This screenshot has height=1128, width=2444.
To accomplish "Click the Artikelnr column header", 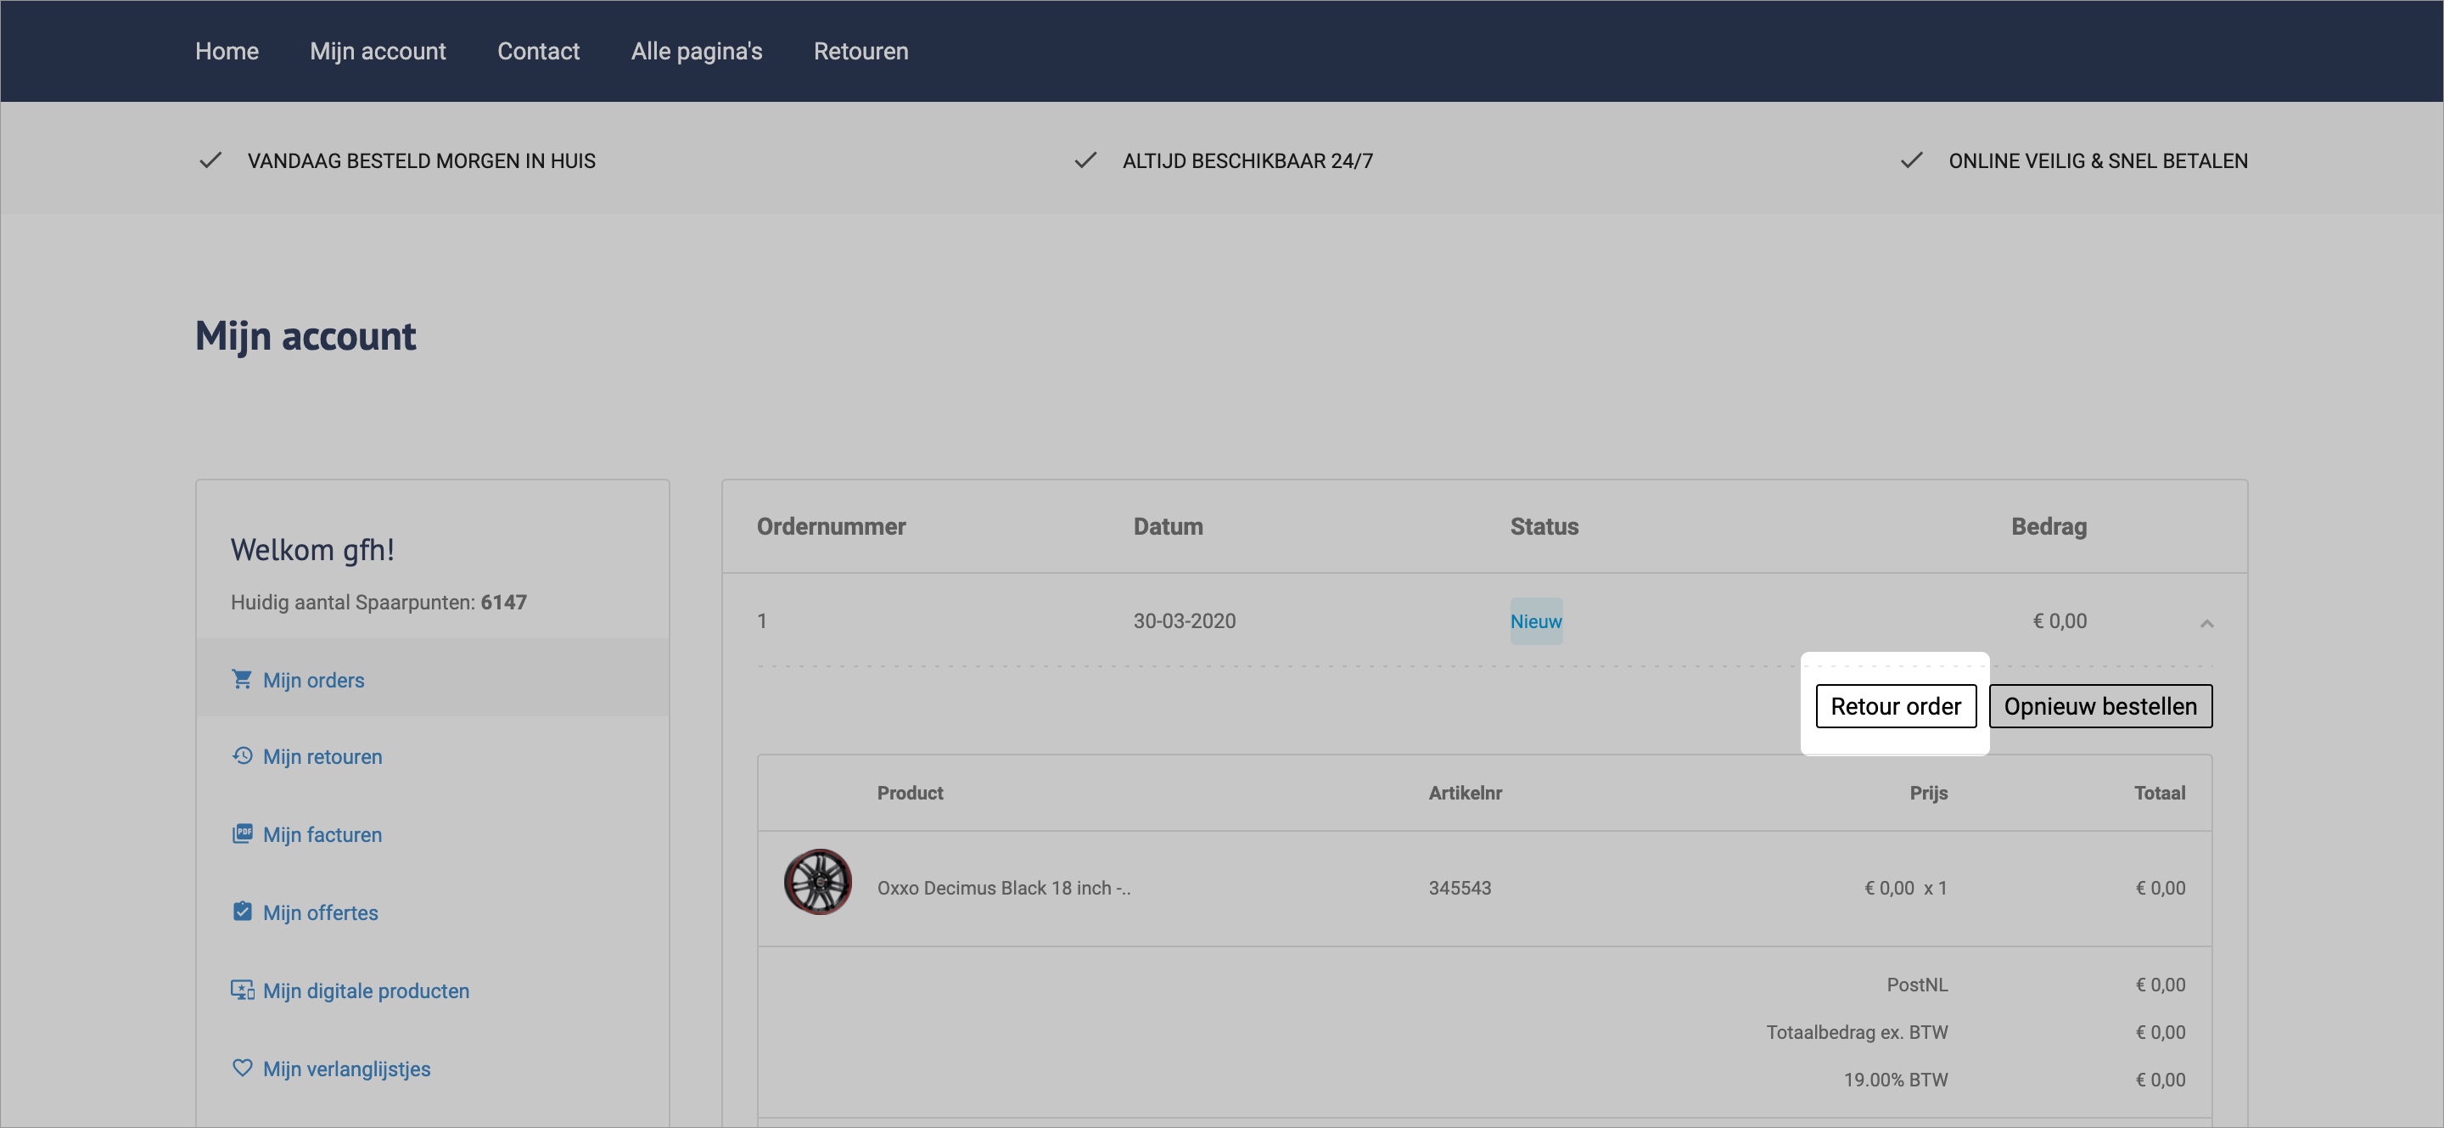I will click(x=1465, y=793).
